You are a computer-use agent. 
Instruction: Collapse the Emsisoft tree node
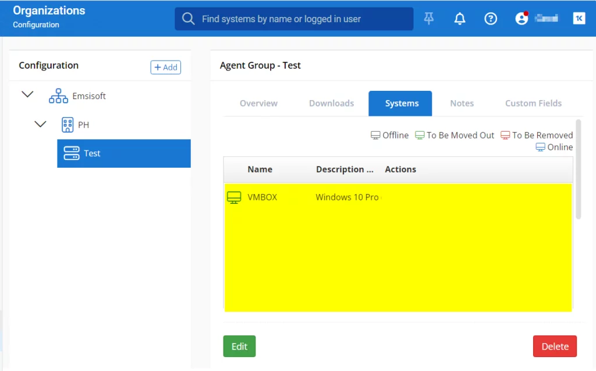[x=27, y=94]
